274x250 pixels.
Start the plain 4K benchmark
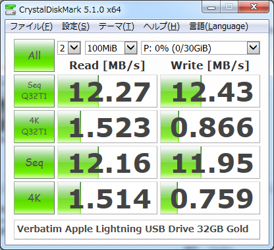pos(34,198)
